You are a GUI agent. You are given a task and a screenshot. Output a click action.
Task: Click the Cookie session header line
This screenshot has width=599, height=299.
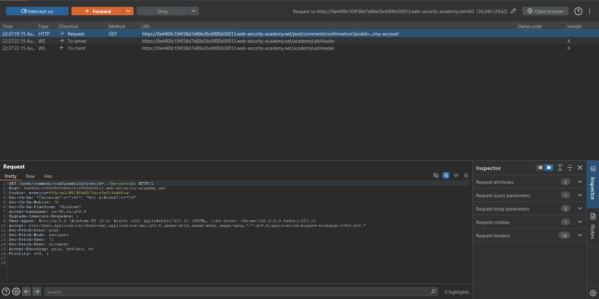[x=69, y=193]
